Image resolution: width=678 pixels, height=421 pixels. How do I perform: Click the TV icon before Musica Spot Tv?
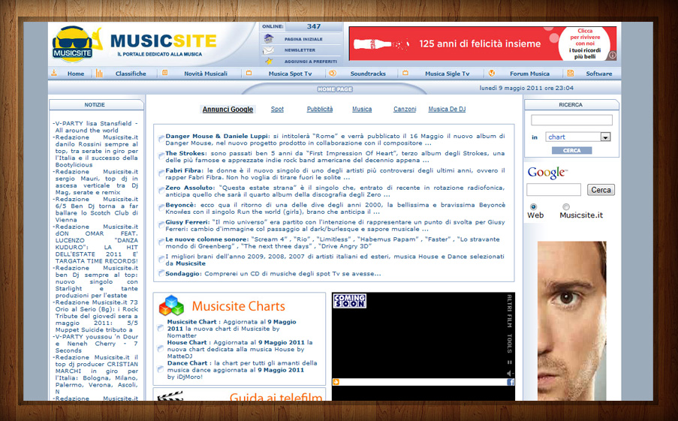coord(249,73)
